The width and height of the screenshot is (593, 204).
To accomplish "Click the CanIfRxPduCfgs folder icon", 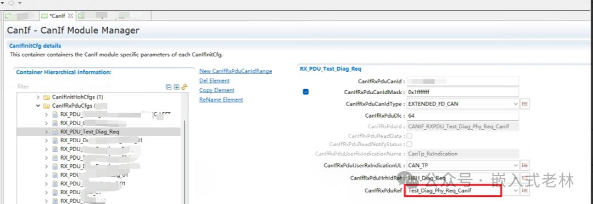I will pyautogui.click(x=47, y=106).
